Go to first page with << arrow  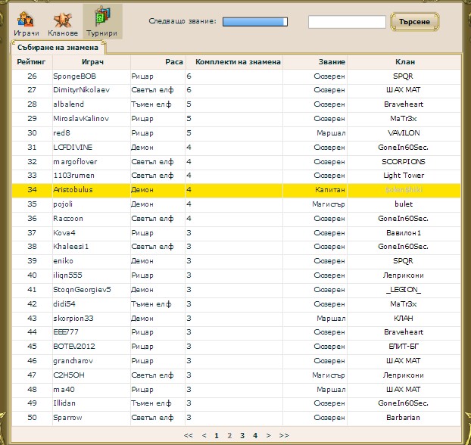pyautogui.click(x=189, y=436)
